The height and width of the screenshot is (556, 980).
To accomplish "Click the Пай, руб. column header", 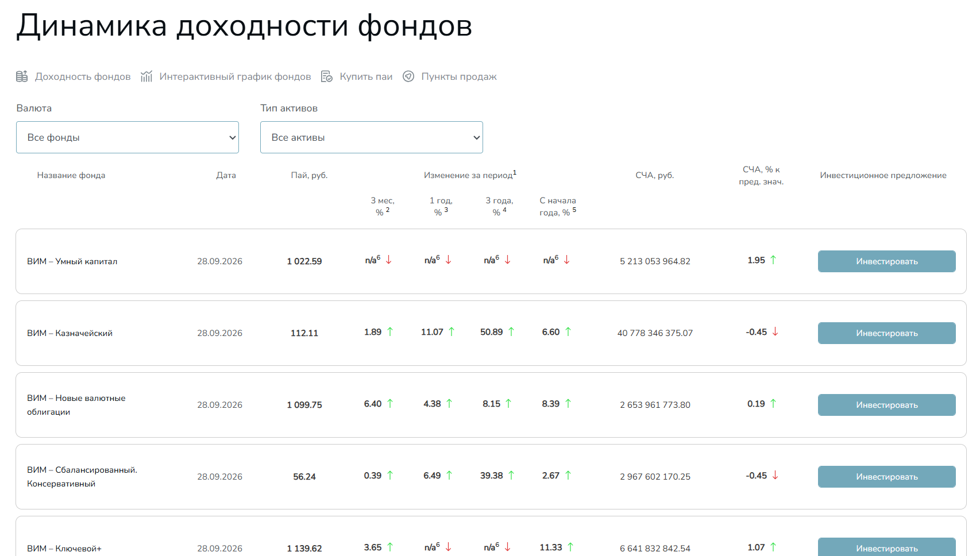I will [309, 175].
